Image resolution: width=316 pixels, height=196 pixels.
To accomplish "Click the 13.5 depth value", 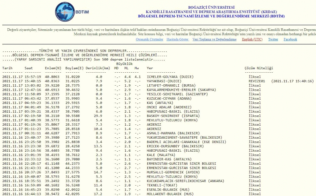I will pos(98,146).
